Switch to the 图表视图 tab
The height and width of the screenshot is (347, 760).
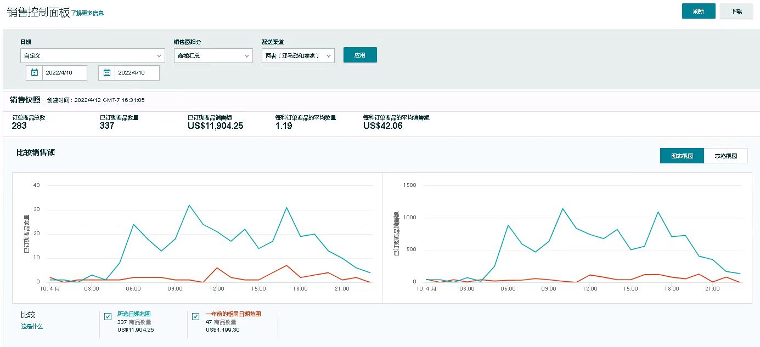[x=682, y=156]
